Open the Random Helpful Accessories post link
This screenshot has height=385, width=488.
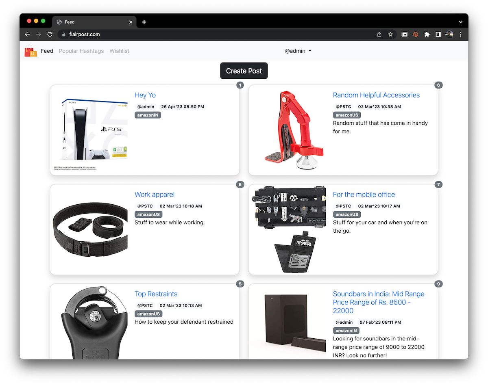pyautogui.click(x=376, y=95)
